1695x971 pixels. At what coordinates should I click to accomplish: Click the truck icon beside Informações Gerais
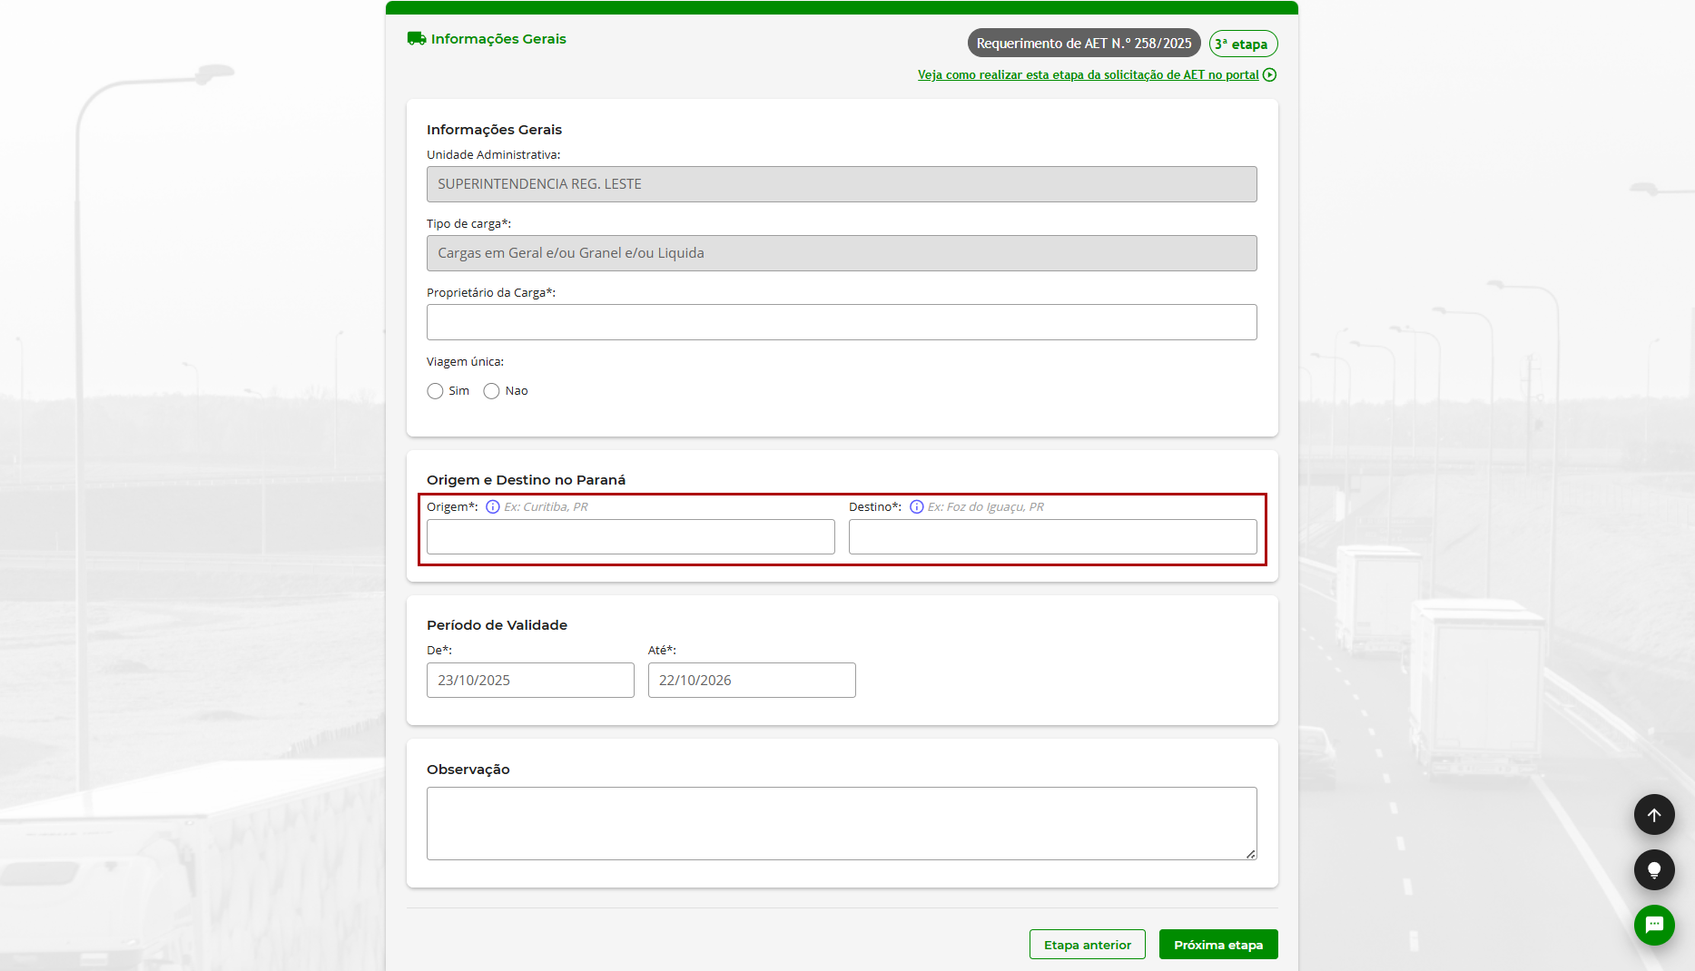tap(417, 38)
